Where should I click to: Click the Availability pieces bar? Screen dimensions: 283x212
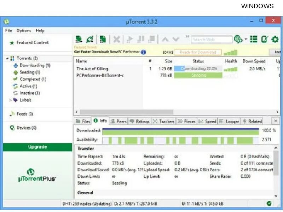(180, 140)
